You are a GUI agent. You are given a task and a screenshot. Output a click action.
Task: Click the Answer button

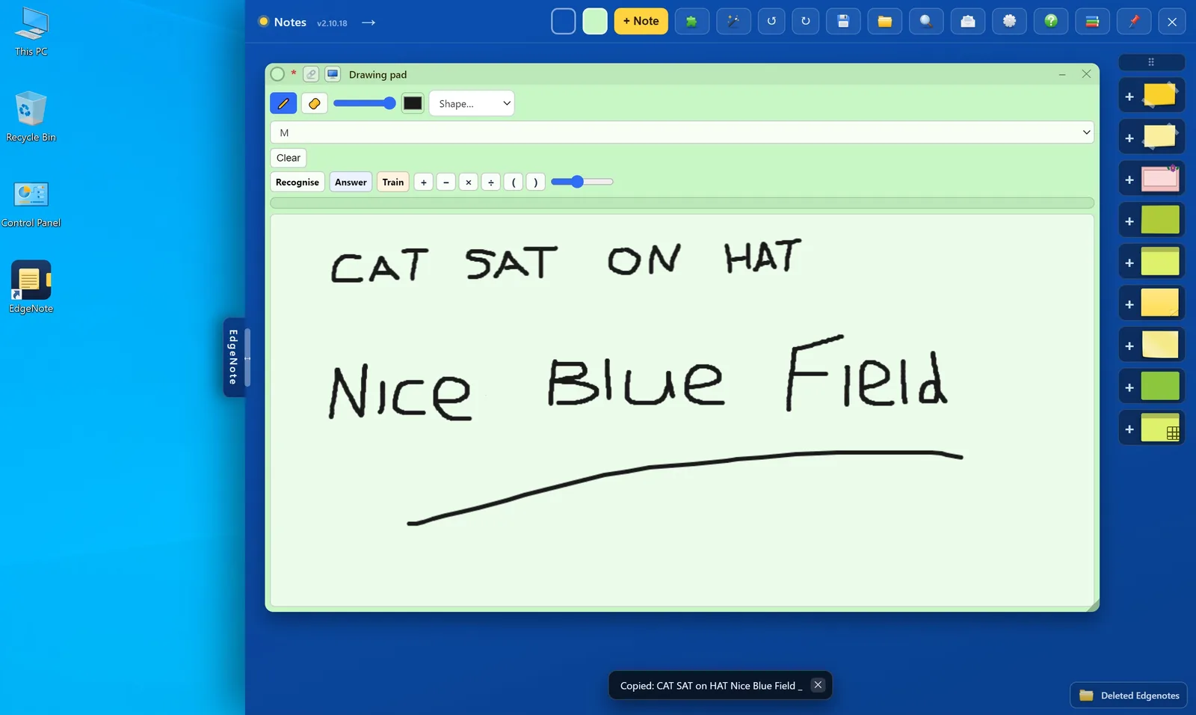[x=351, y=182]
